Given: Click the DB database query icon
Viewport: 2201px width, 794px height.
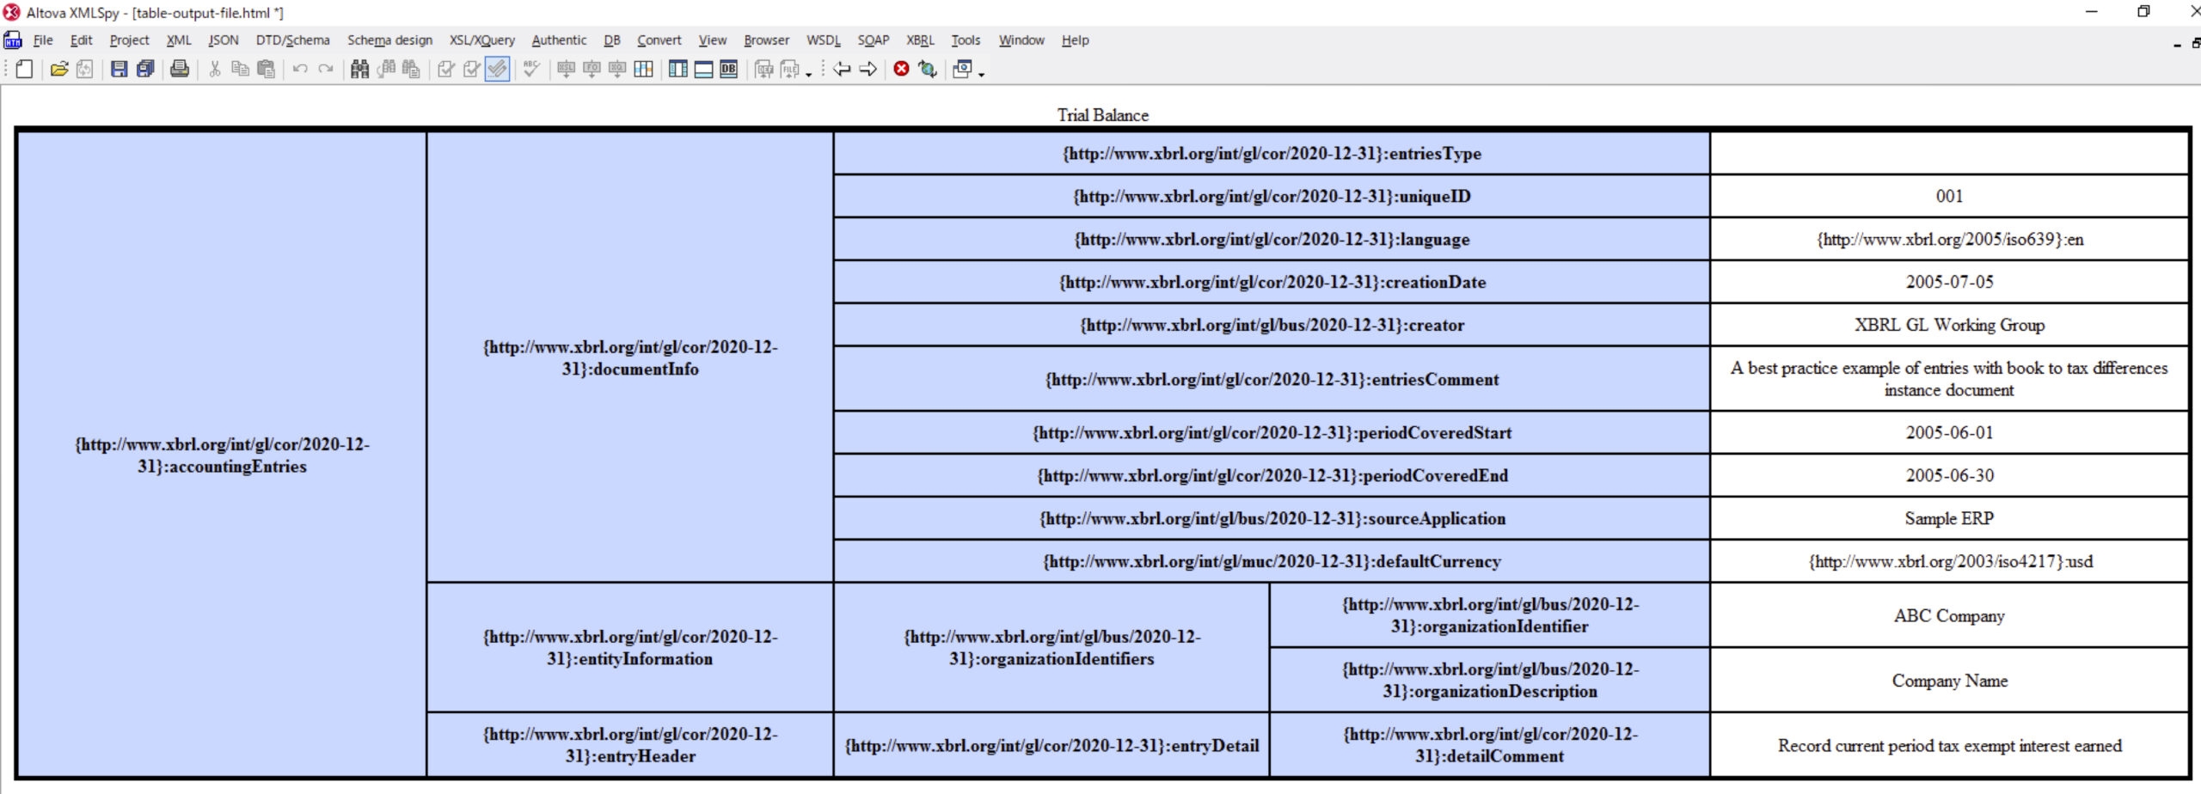Looking at the screenshot, I should (729, 69).
